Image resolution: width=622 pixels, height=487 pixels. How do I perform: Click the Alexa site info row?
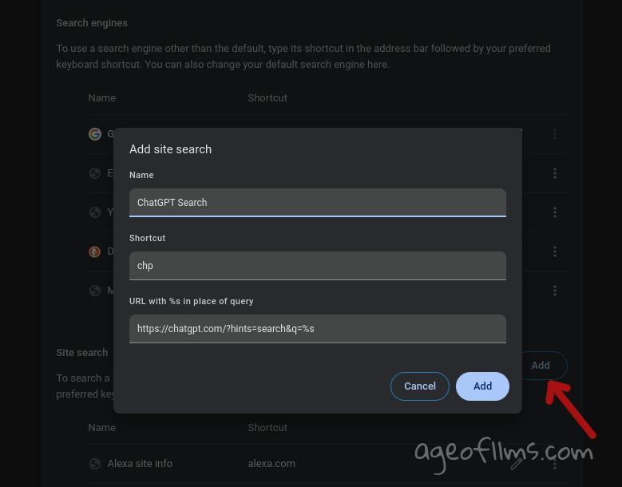[x=328, y=464]
